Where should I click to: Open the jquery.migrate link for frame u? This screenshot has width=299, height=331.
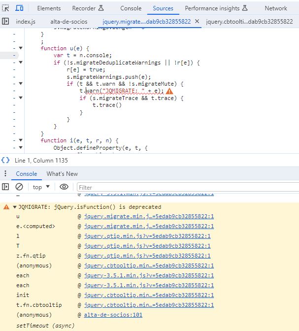[149, 216]
